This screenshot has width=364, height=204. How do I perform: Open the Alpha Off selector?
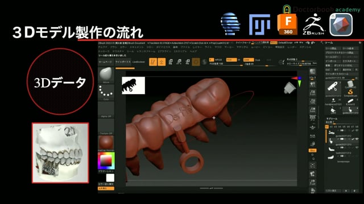(106, 109)
